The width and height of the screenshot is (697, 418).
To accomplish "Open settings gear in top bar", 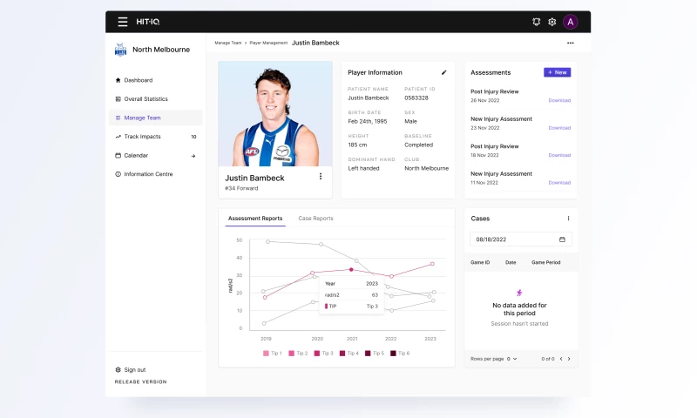I will [x=552, y=22].
